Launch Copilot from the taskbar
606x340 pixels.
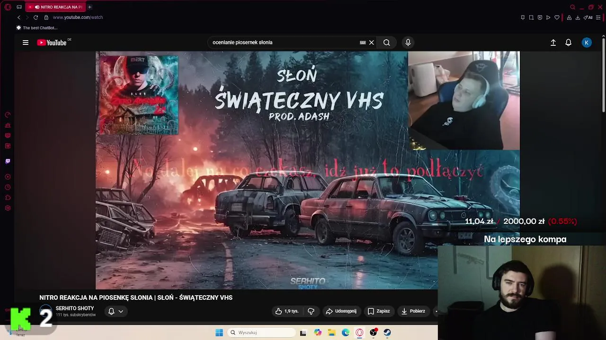[318, 332]
